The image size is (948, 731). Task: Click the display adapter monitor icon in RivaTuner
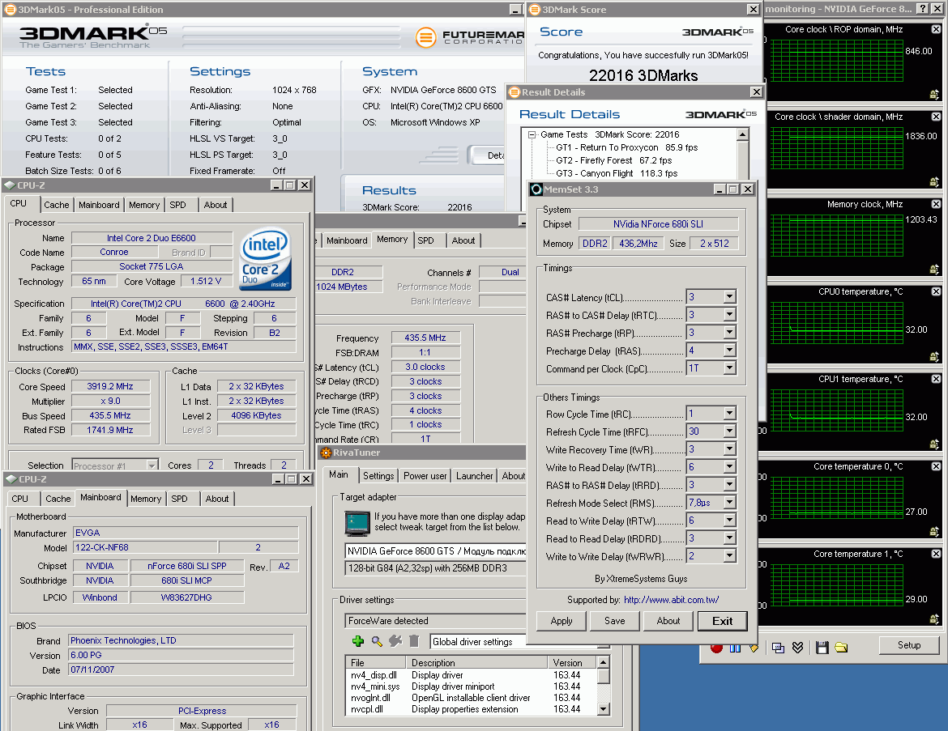(x=357, y=523)
